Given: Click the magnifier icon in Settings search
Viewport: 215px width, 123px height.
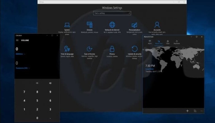Looking at the screenshot, I should (129, 13).
